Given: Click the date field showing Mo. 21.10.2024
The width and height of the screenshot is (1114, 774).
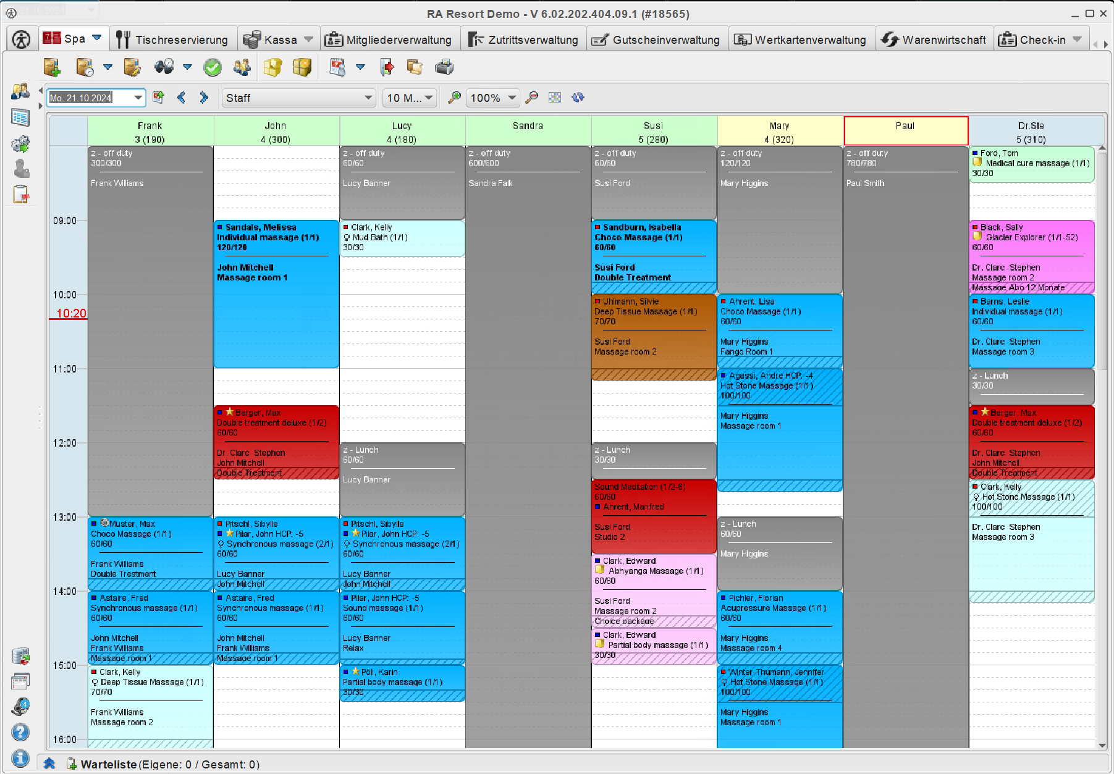Looking at the screenshot, I should point(90,98).
